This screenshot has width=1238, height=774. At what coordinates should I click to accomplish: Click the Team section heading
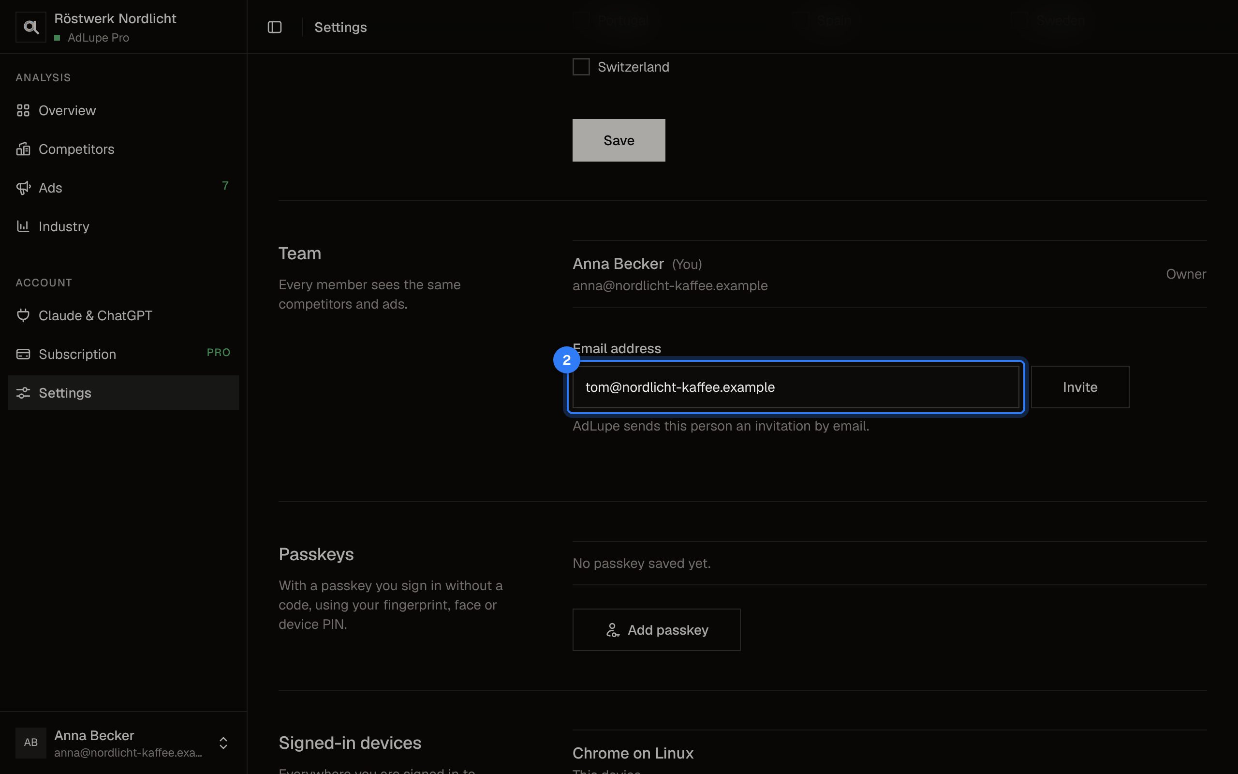(x=300, y=253)
